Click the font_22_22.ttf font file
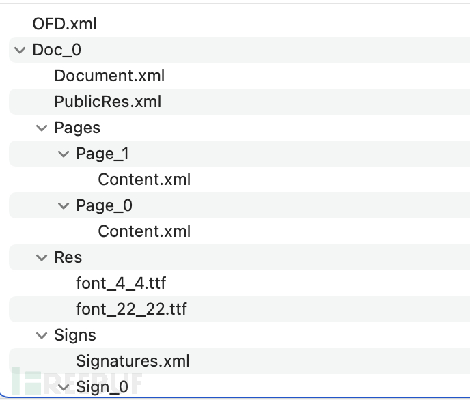Image resolution: width=470 pixels, height=400 pixels. click(x=131, y=309)
